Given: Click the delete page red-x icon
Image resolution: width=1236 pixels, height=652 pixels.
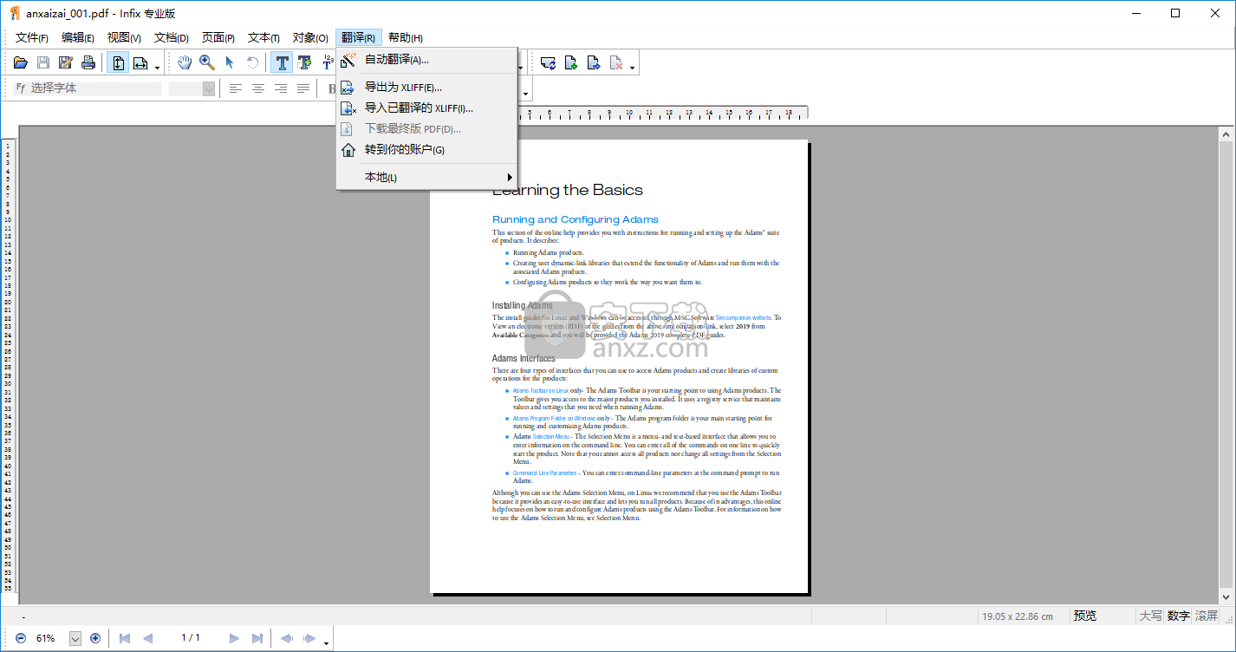Looking at the screenshot, I should point(615,62).
